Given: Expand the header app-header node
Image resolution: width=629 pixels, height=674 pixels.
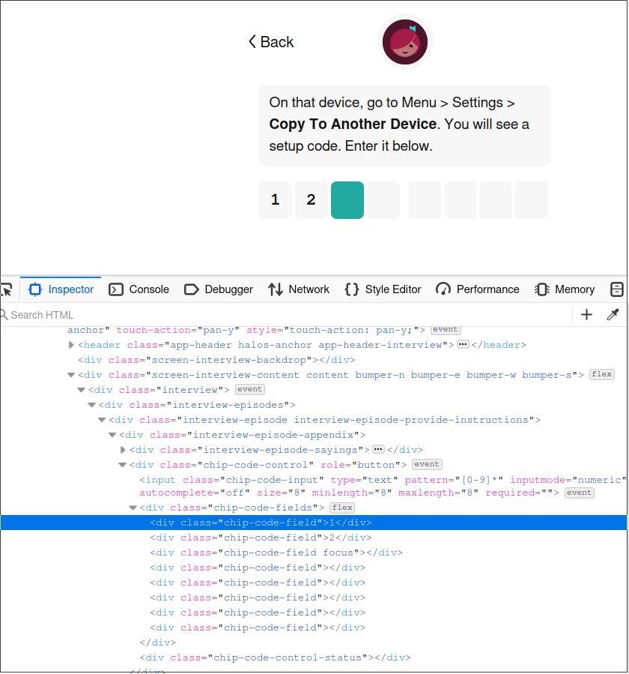Looking at the screenshot, I should coord(71,345).
